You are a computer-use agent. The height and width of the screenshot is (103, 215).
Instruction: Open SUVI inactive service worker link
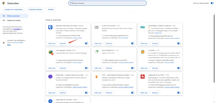tap(126, 87)
